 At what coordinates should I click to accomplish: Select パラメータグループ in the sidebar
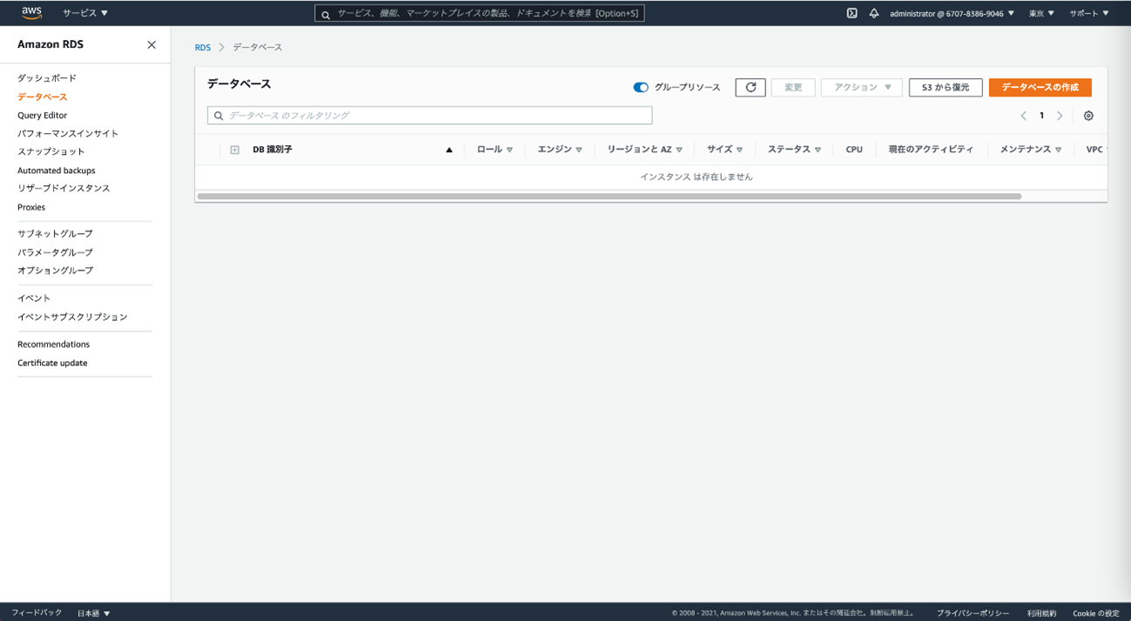[55, 252]
